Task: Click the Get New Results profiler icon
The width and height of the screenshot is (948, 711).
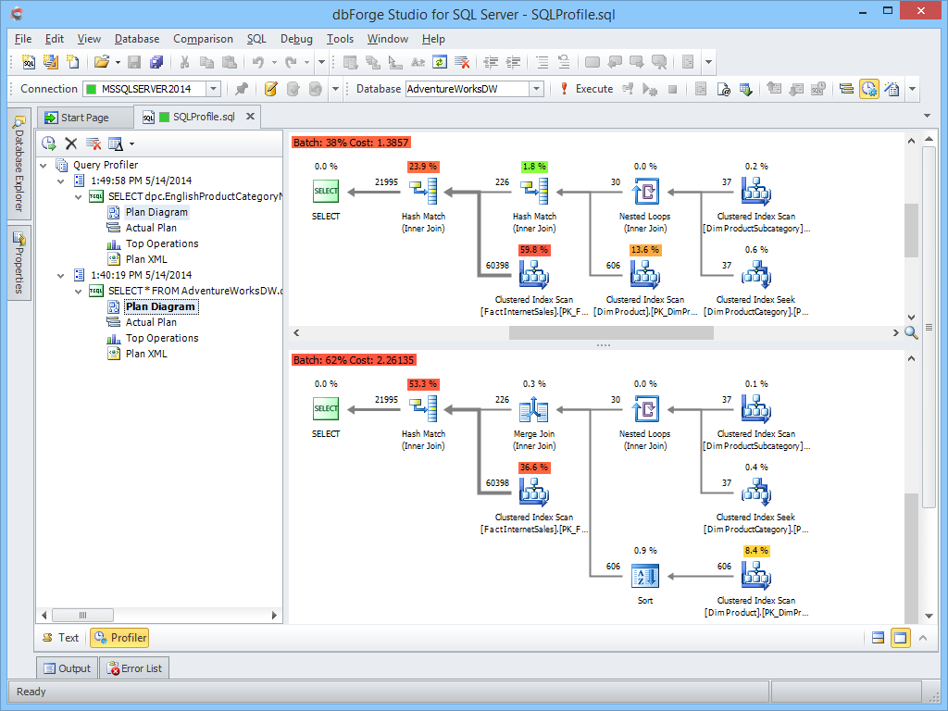Action: point(49,143)
